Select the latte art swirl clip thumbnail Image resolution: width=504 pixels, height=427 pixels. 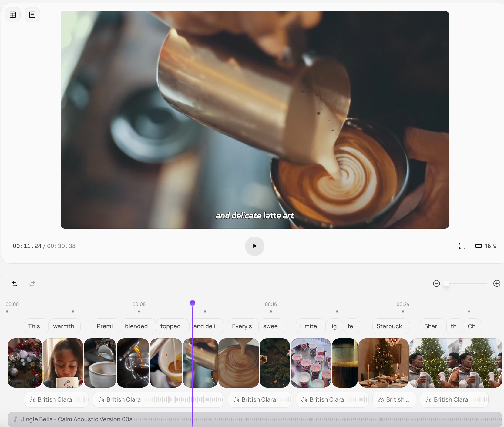[x=239, y=363]
